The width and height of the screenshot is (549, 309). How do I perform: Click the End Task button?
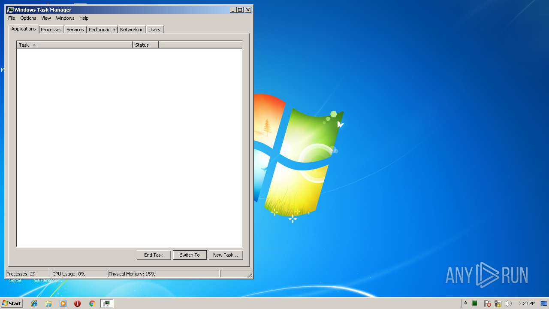[154, 255]
